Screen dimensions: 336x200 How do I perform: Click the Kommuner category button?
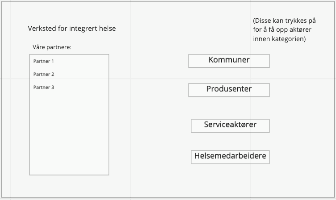(x=229, y=61)
